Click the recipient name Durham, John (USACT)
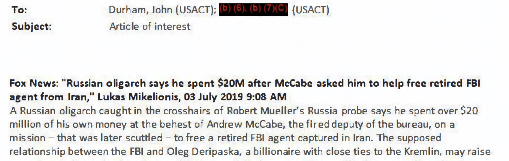The image size is (509, 161). tap(162, 10)
